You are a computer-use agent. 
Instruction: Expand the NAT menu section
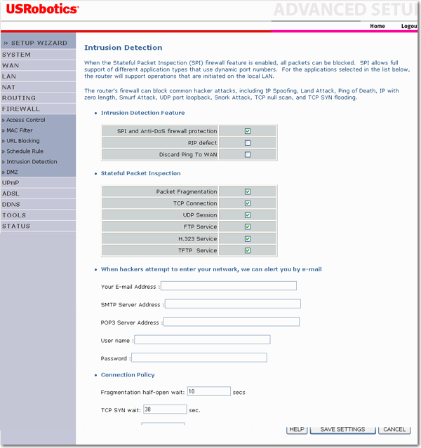pyautogui.click(x=9, y=88)
